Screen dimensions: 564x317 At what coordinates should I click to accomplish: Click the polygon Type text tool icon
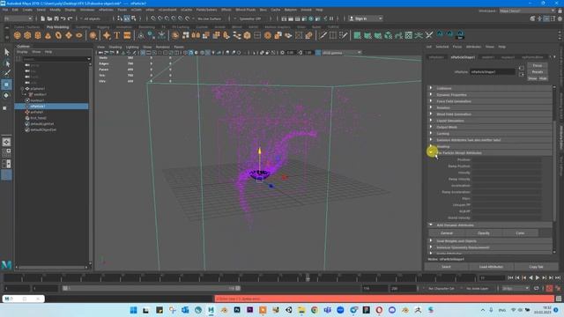(117, 35)
